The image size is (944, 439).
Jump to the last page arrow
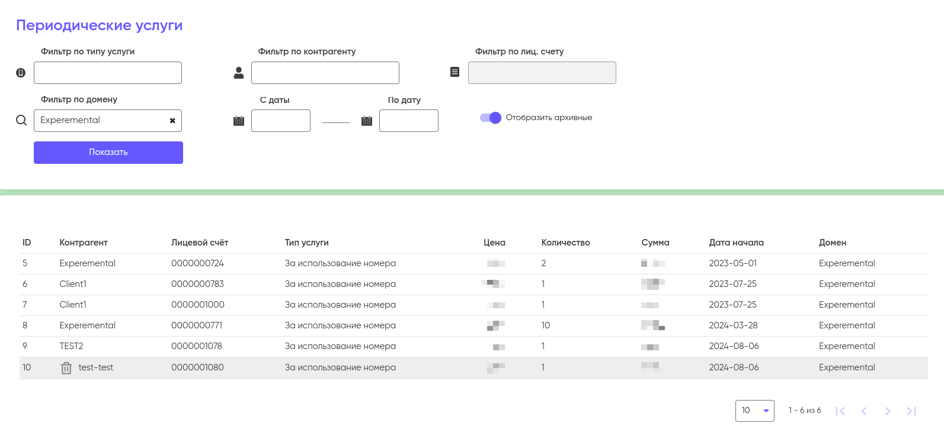(x=911, y=411)
